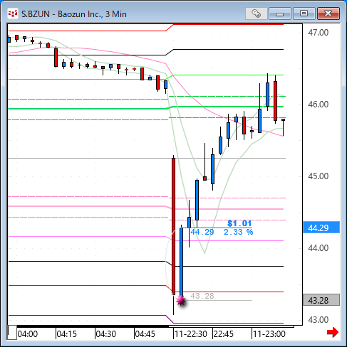The width and height of the screenshot is (347, 347).
Task: Click the 04:30 time axis label
Action: pyautogui.click(x=106, y=334)
